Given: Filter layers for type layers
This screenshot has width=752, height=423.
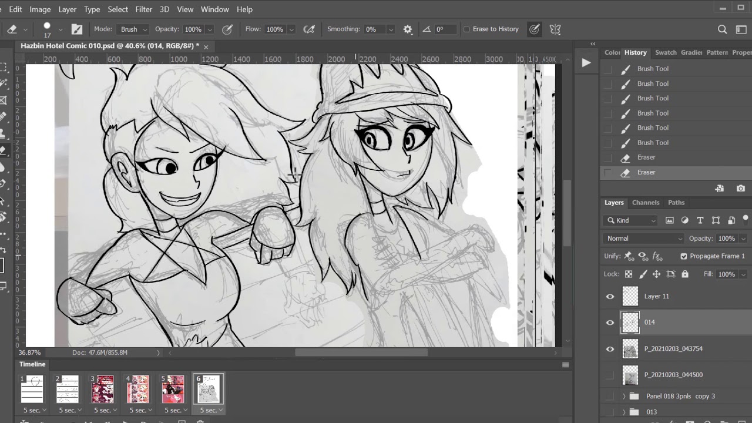Looking at the screenshot, I should tap(700, 220).
